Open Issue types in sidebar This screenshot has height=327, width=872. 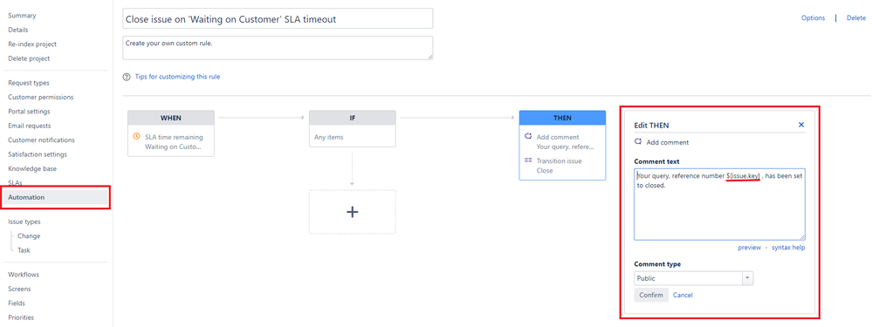[x=24, y=221]
